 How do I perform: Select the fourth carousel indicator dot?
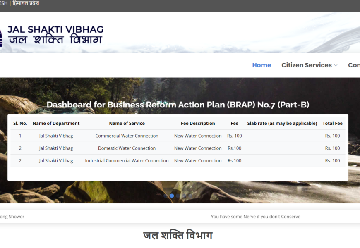pos(184,196)
